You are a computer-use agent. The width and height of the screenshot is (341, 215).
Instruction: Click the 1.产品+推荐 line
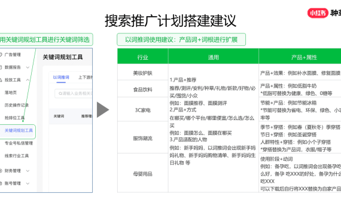tap(183, 80)
